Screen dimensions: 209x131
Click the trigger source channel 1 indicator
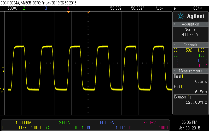pyautogui.click(x=182, y=8)
